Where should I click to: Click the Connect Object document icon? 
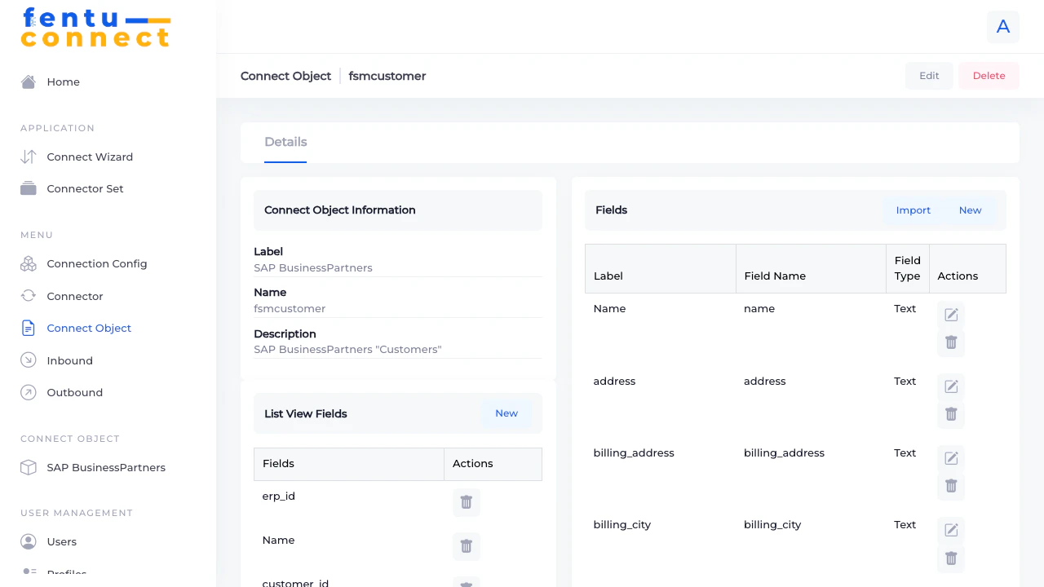[x=29, y=328]
